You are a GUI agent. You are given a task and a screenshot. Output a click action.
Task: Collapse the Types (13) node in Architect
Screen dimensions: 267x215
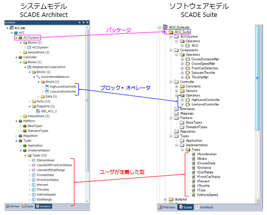[25, 155]
